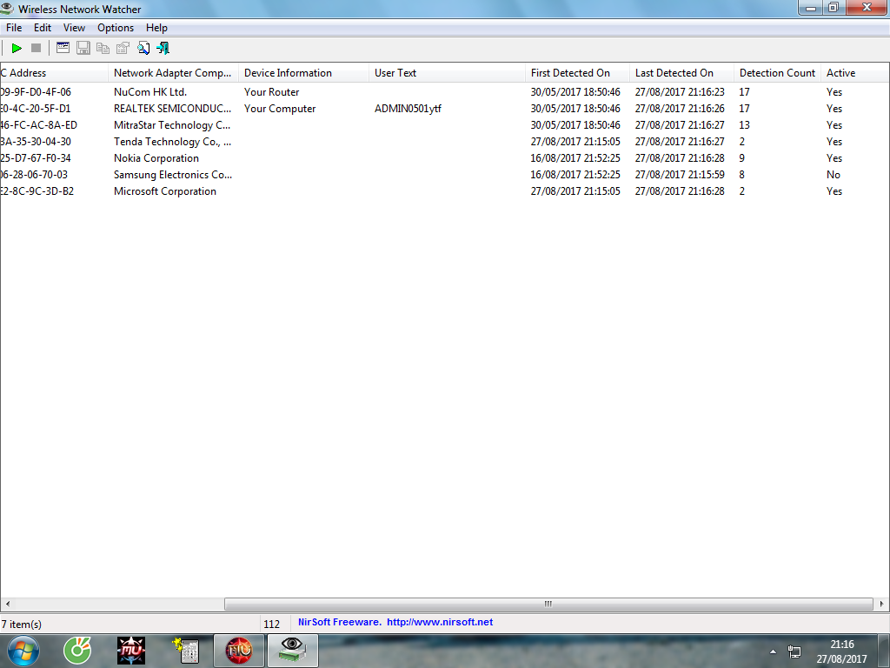Click the Stop Scanning square icon
Viewport: 890px width, 668px height.
click(x=36, y=48)
